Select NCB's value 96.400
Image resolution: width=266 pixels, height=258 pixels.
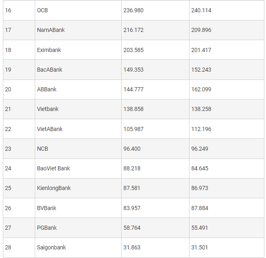click(132, 149)
